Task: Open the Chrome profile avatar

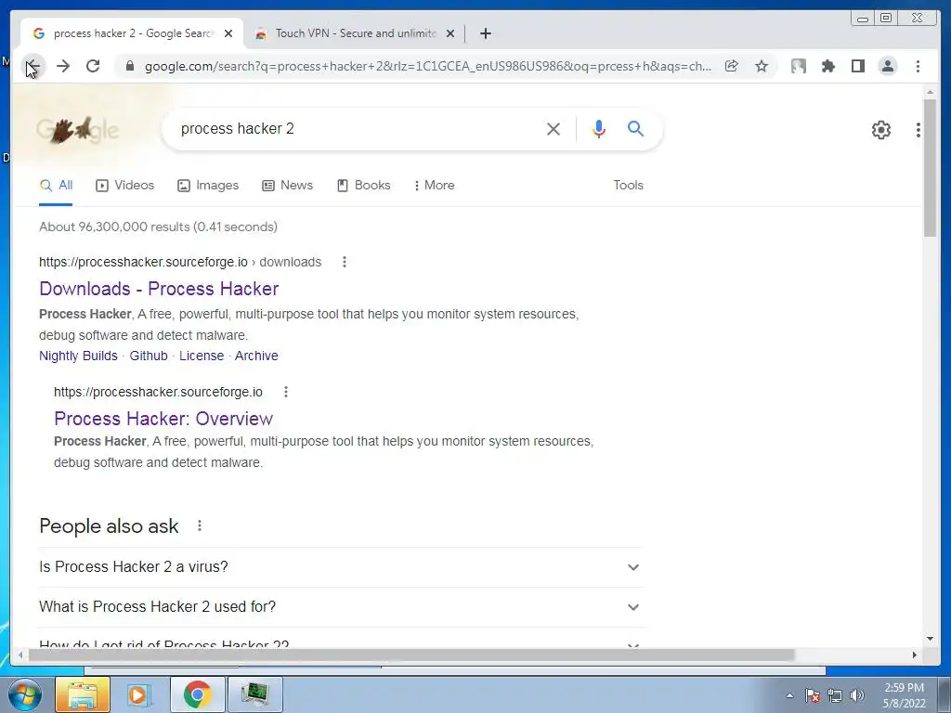Action: point(887,66)
